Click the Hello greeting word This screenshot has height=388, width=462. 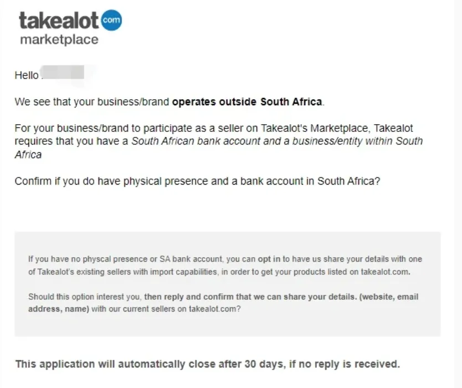tap(26, 75)
